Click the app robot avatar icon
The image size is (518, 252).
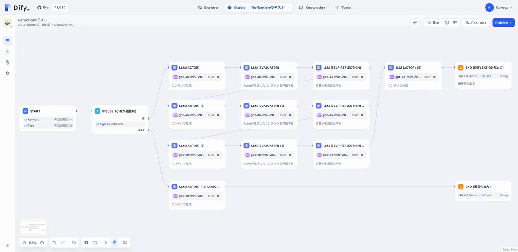[x=8, y=23]
